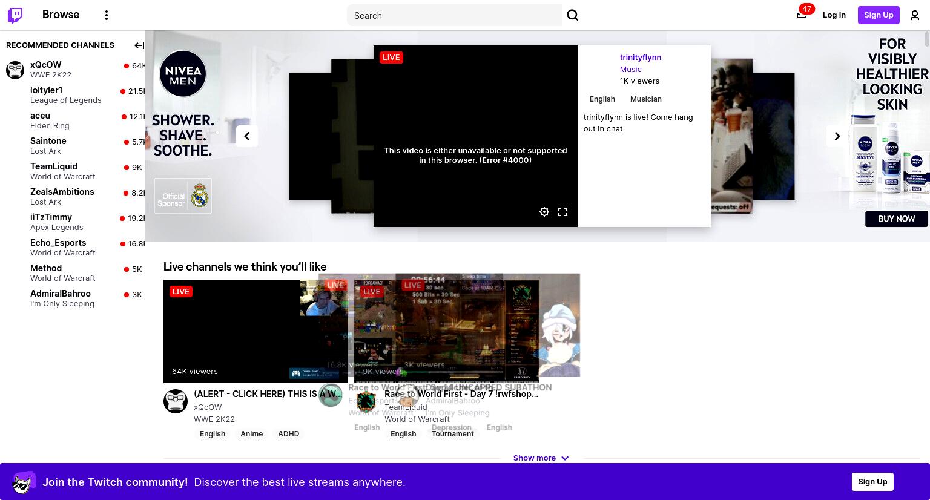The height and width of the screenshot is (500, 930).
Task: Open loltyler1 in recommended channels
Action: click(x=73, y=95)
